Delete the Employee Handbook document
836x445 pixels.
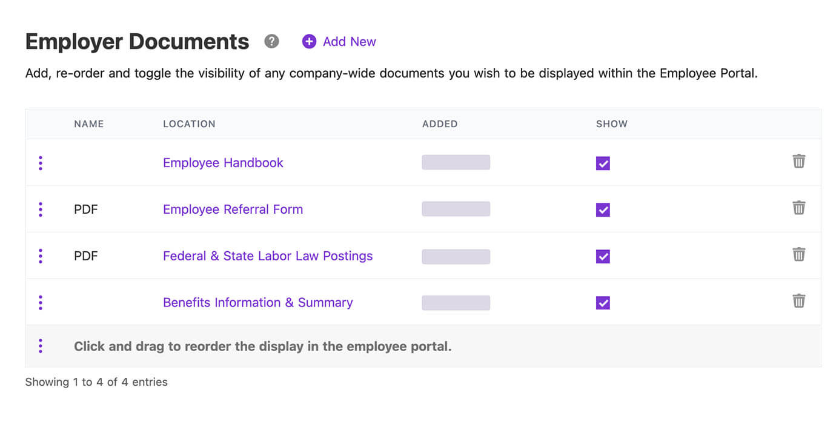click(798, 161)
